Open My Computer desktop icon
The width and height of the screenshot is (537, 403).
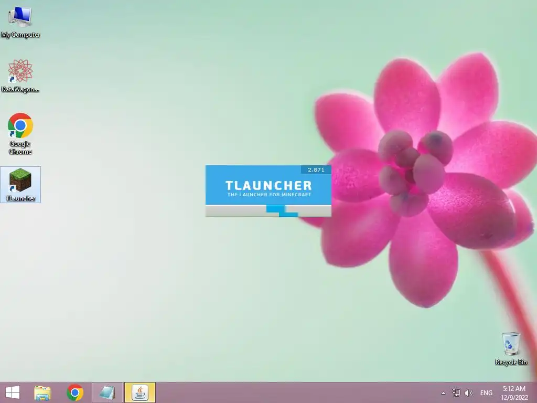point(20,22)
